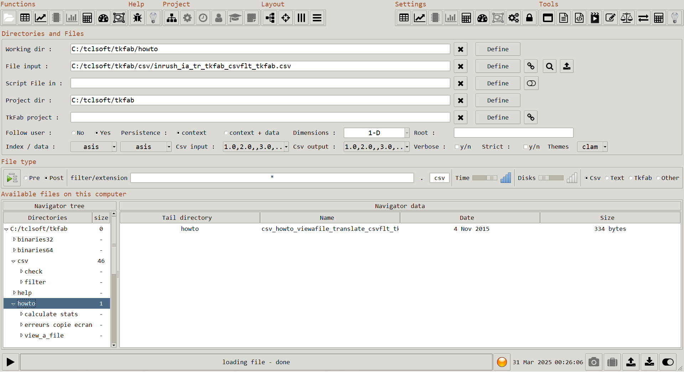
Task: Select the Tkfab file type radio
Action: pos(631,178)
